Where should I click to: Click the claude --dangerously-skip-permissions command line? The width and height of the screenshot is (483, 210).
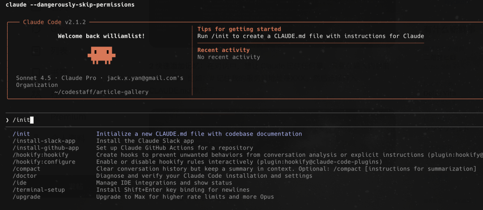70,4
